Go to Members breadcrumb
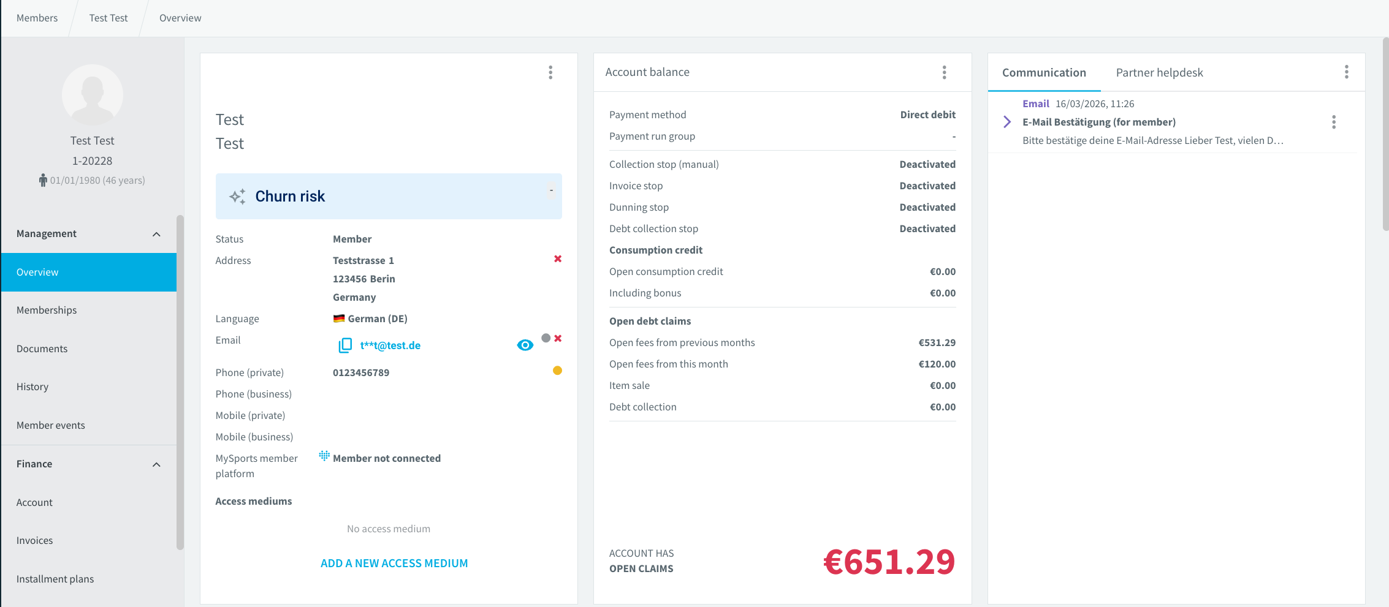This screenshot has width=1389, height=607. point(37,18)
